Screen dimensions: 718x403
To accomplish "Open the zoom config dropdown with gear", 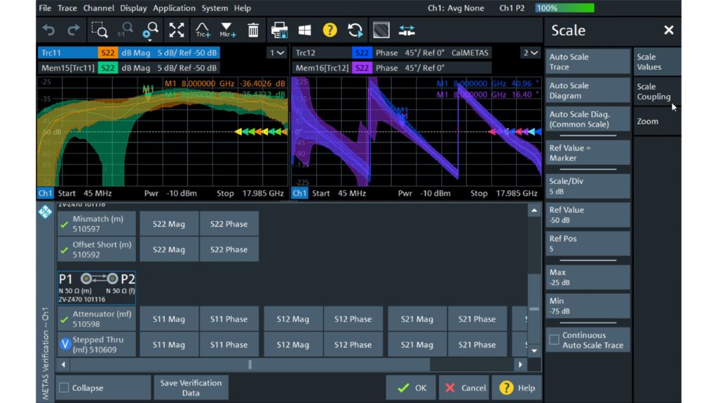I will pos(151,30).
